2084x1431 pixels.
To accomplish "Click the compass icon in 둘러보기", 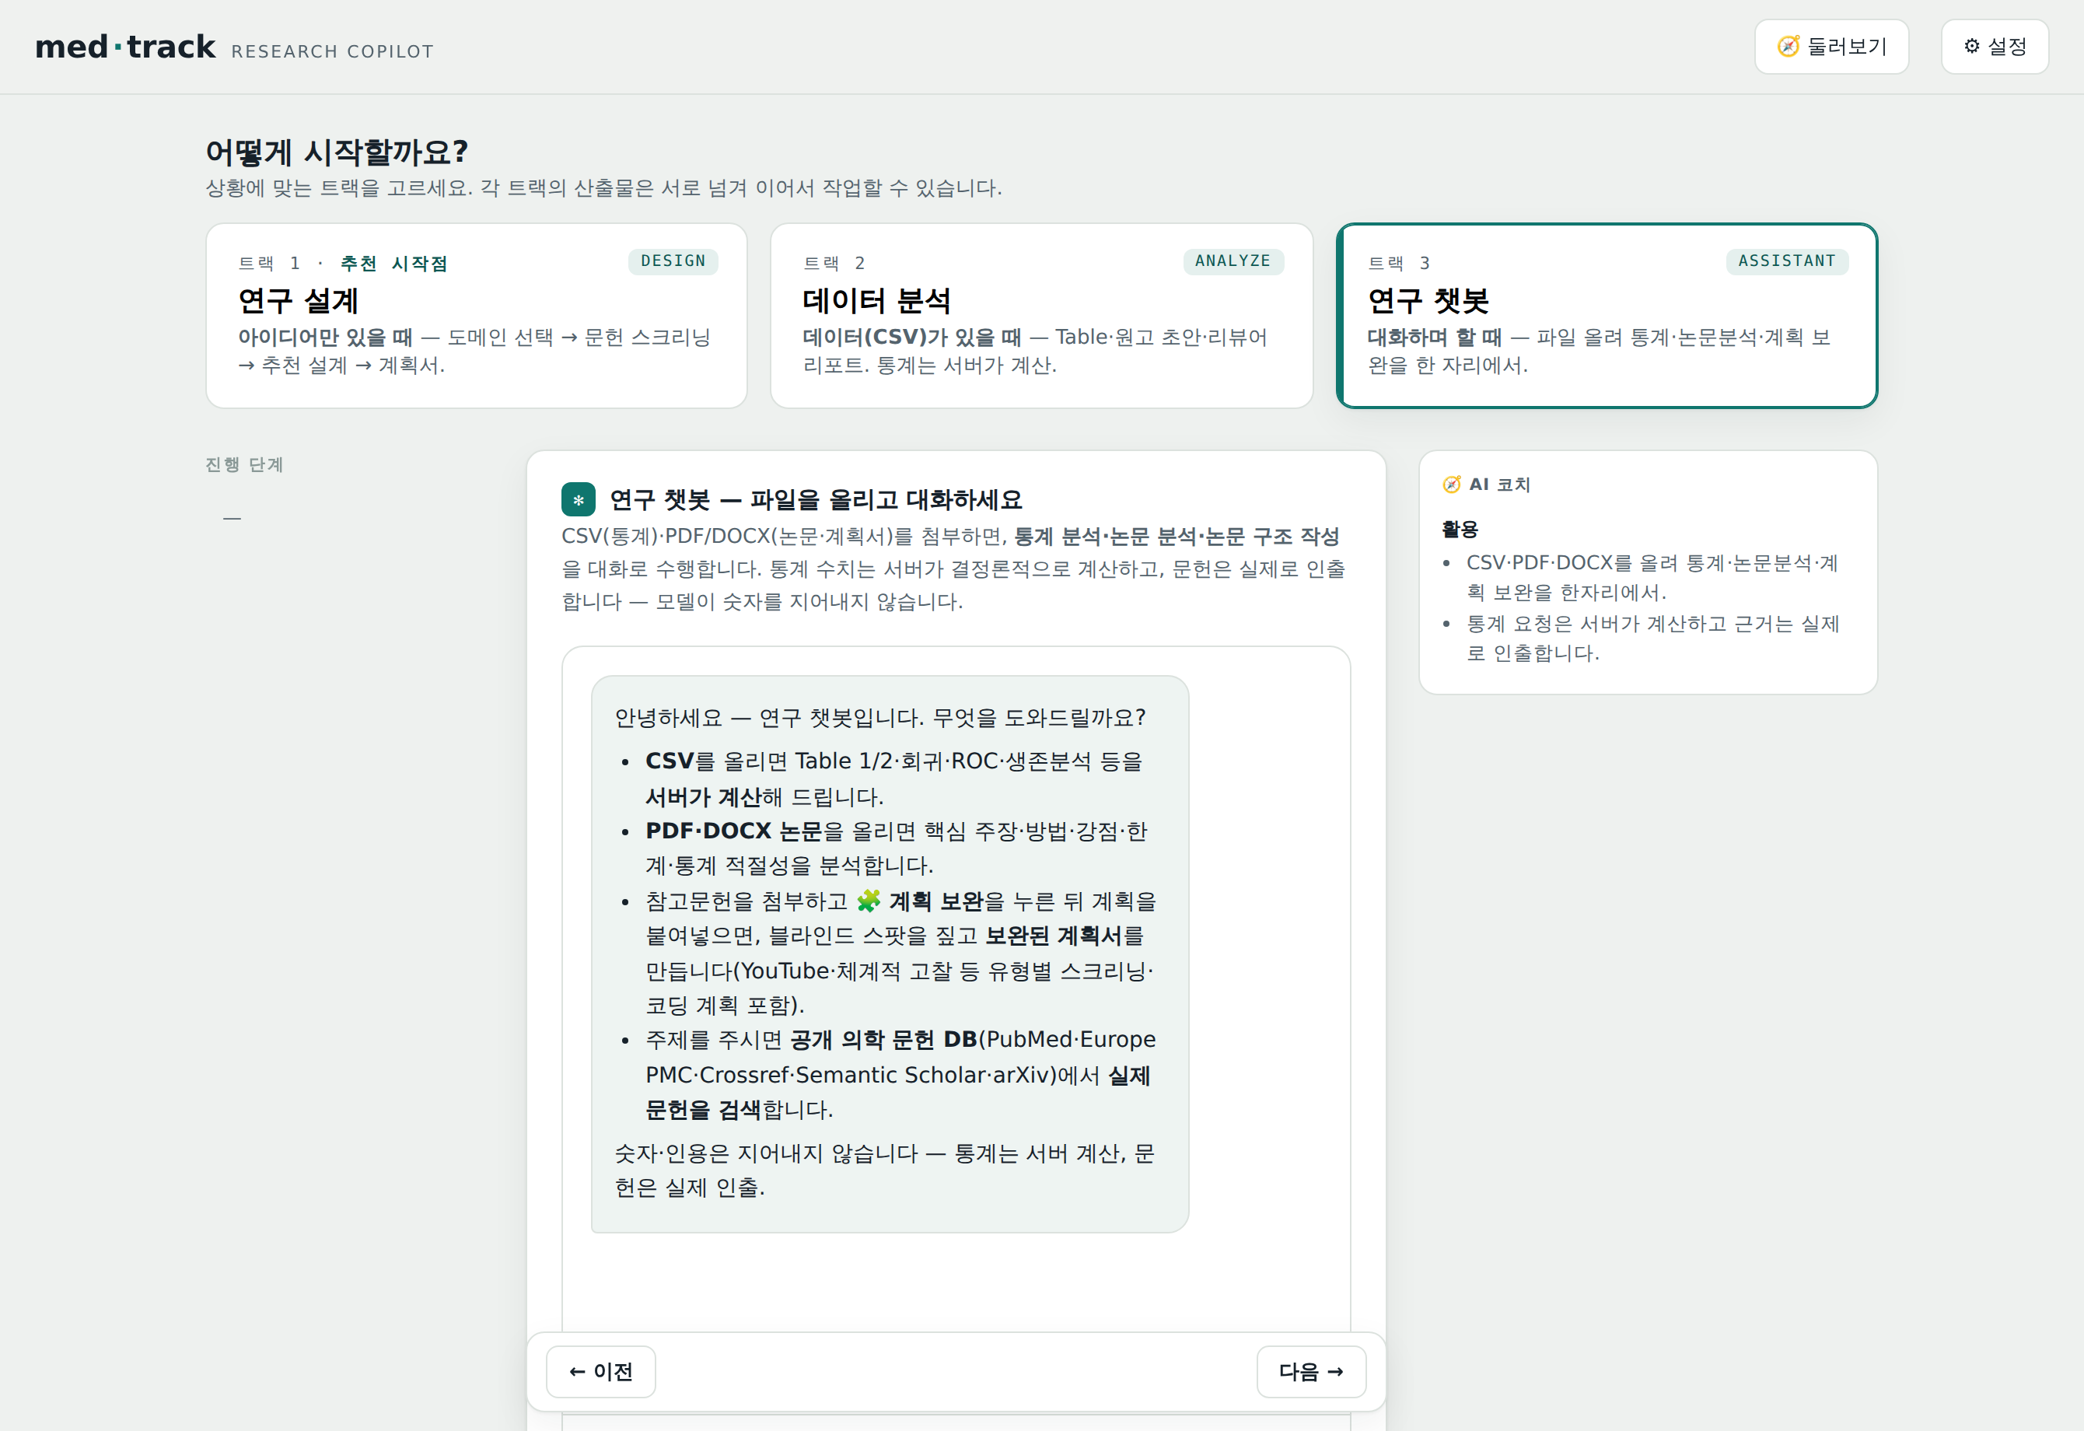I will (x=1788, y=47).
